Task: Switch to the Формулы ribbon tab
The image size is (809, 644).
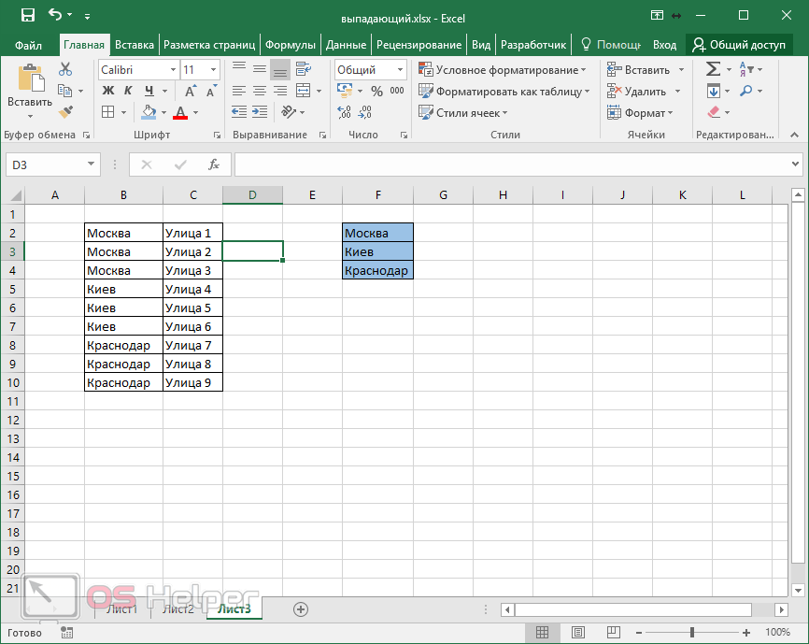Action: pos(290,44)
